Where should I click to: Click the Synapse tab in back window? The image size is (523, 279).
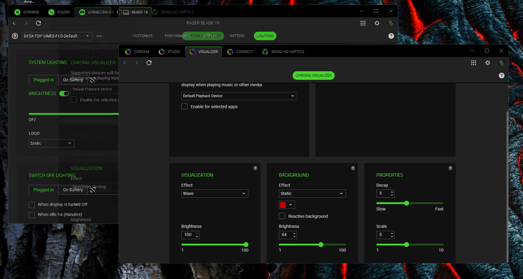point(27,12)
